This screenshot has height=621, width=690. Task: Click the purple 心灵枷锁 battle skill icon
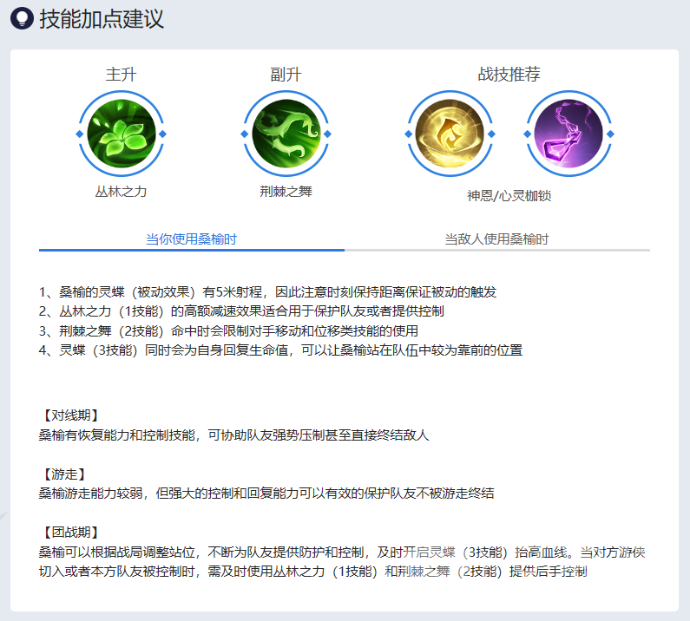pos(569,134)
